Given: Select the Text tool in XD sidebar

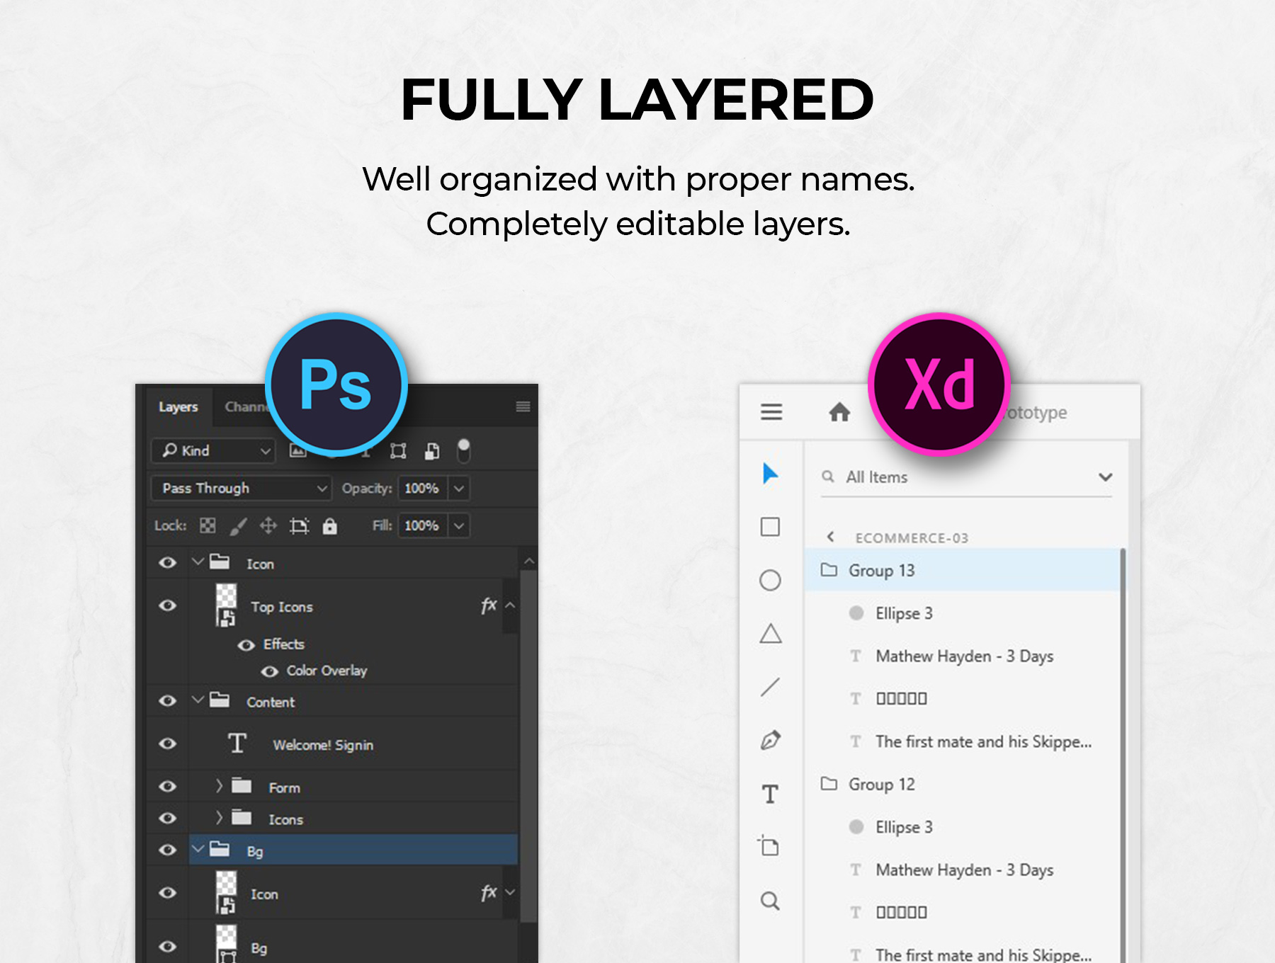Looking at the screenshot, I should point(770,794).
